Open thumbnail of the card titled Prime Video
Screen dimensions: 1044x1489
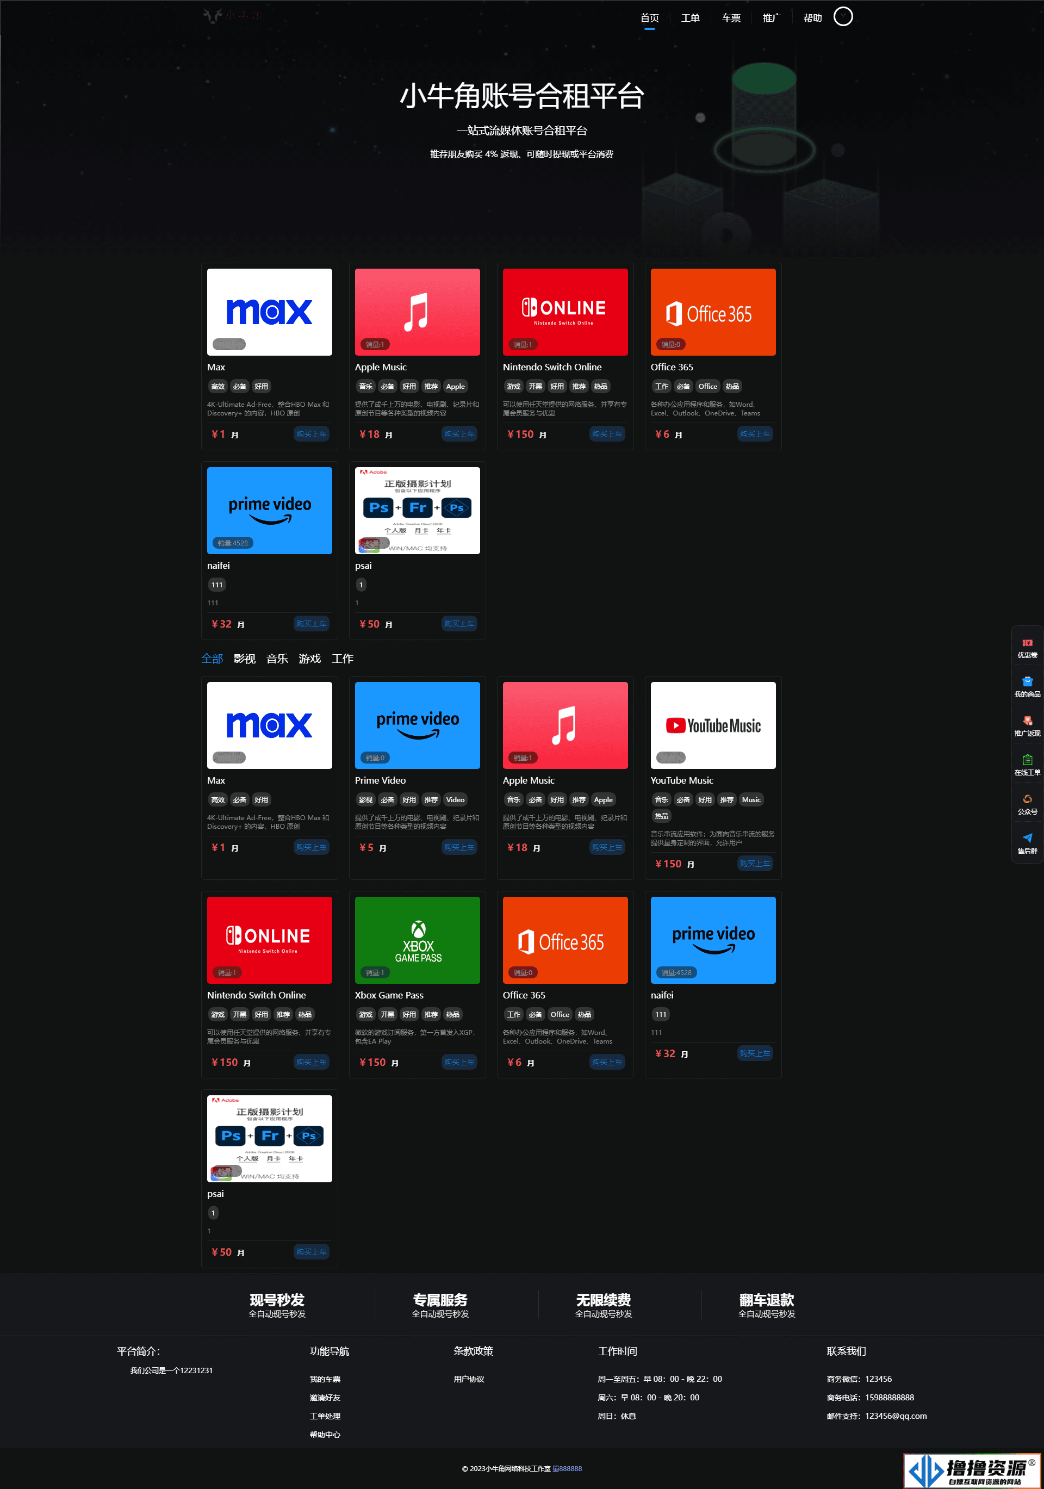pyautogui.click(x=417, y=725)
